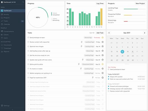Unstar the 'Define grid for editor' task

(x=102, y=64)
